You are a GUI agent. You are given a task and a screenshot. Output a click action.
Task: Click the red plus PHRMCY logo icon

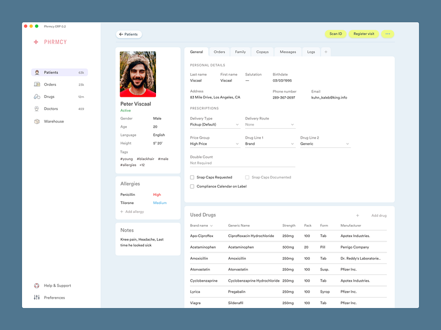click(36, 42)
